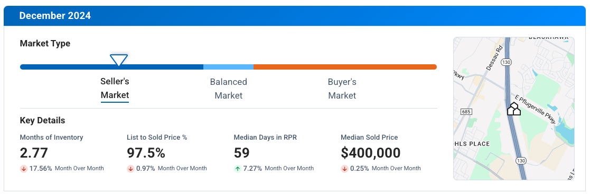This screenshot has height=195, width=590.
Task: Click the E Pflugerville Pkwy map label
Action: [535, 109]
